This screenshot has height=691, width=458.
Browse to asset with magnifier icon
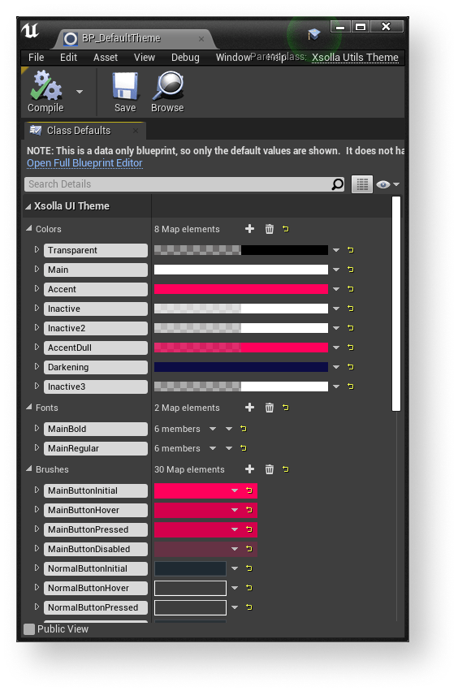pyautogui.click(x=167, y=86)
